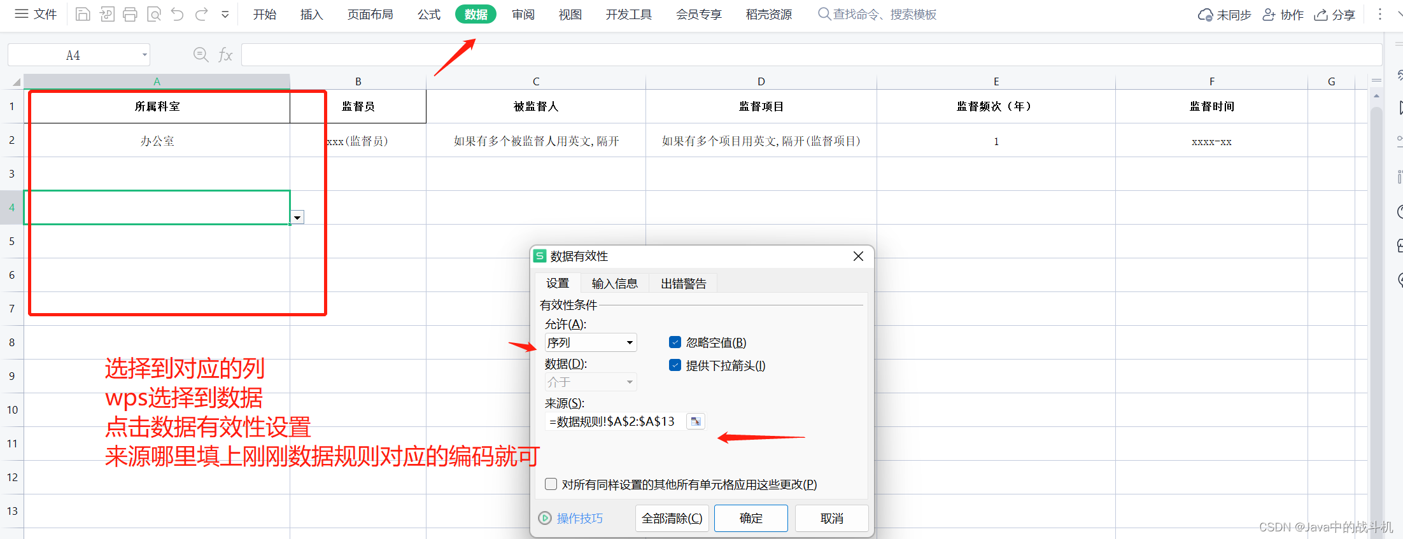The width and height of the screenshot is (1403, 539).
Task: Click the 取消 button
Action: click(x=832, y=518)
